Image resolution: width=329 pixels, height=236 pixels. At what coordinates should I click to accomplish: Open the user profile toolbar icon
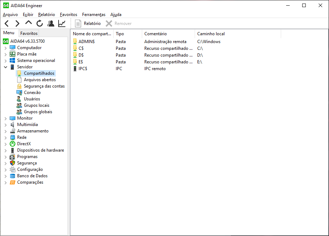(51, 23)
